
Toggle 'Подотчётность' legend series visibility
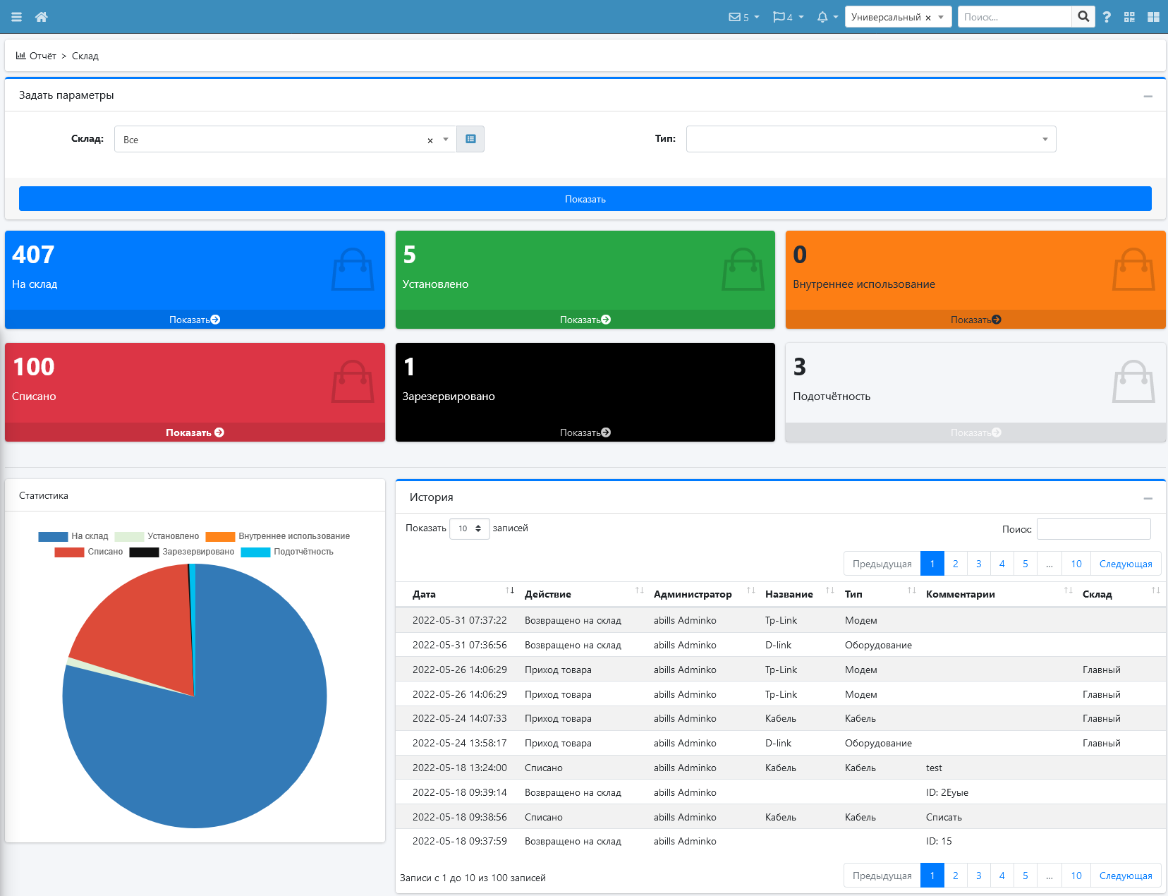click(288, 552)
